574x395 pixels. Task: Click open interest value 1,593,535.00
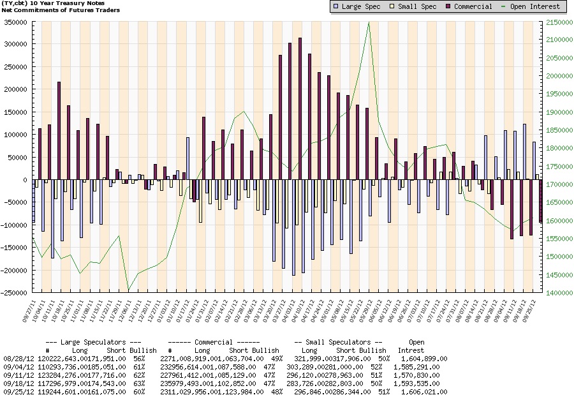416,384
